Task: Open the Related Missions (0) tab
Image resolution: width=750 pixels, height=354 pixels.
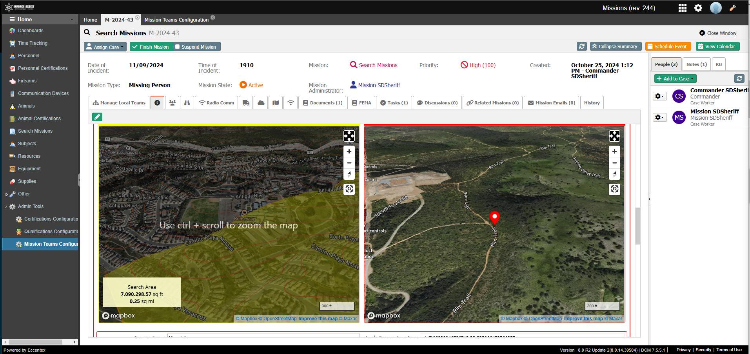Action: click(x=493, y=103)
